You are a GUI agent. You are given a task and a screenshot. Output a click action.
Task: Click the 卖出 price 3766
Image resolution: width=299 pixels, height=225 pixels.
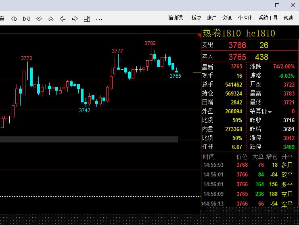coord(237,45)
